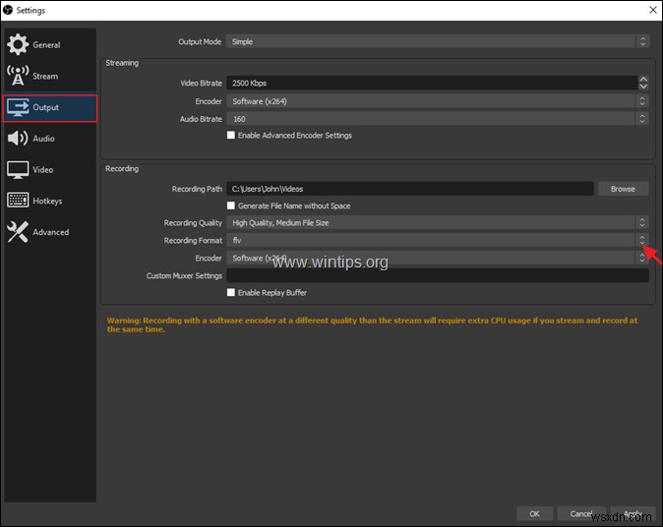The height and width of the screenshot is (527, 663).
Task: Open the Audio Bitrate dropdown
Action: tap(437, 119)
